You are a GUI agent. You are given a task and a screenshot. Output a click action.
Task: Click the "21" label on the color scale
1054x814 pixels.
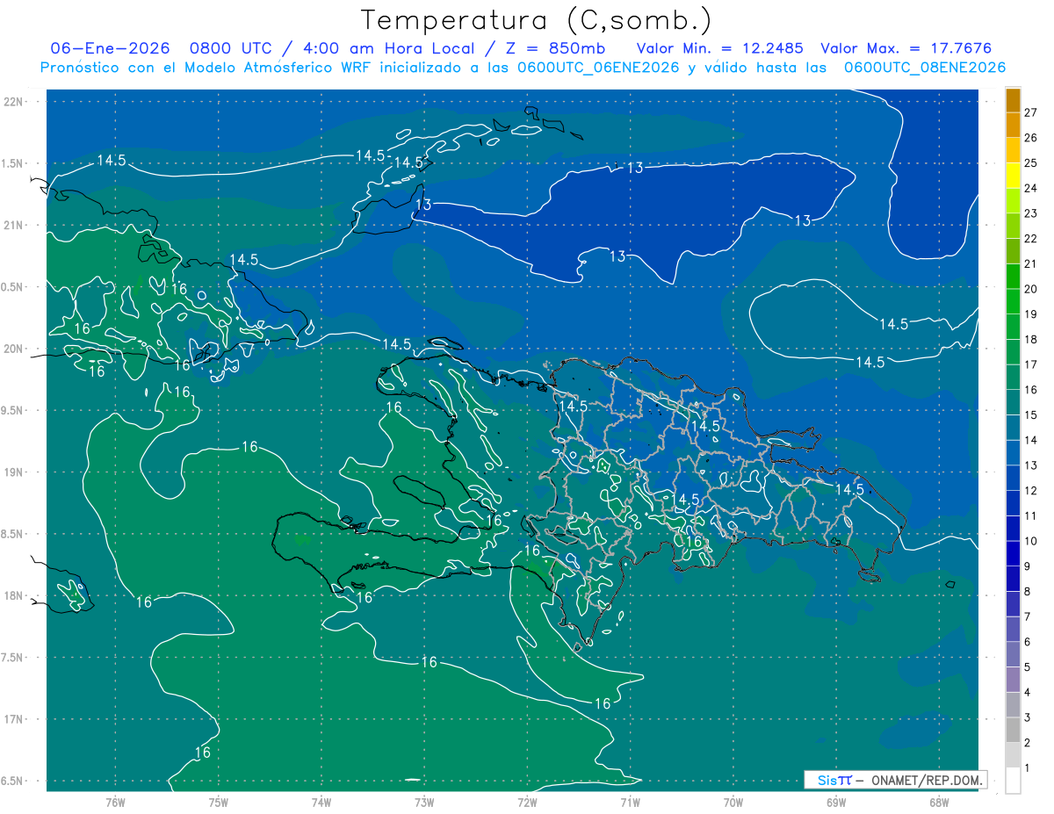click(x=1031, y=264)
